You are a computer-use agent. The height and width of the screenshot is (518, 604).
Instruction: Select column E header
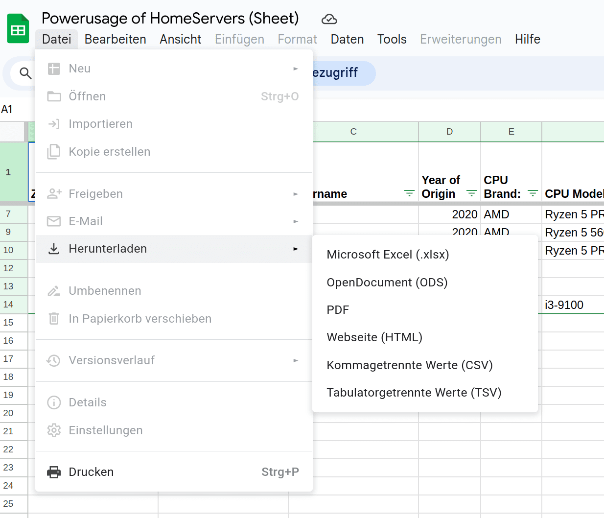coord(511,132)
